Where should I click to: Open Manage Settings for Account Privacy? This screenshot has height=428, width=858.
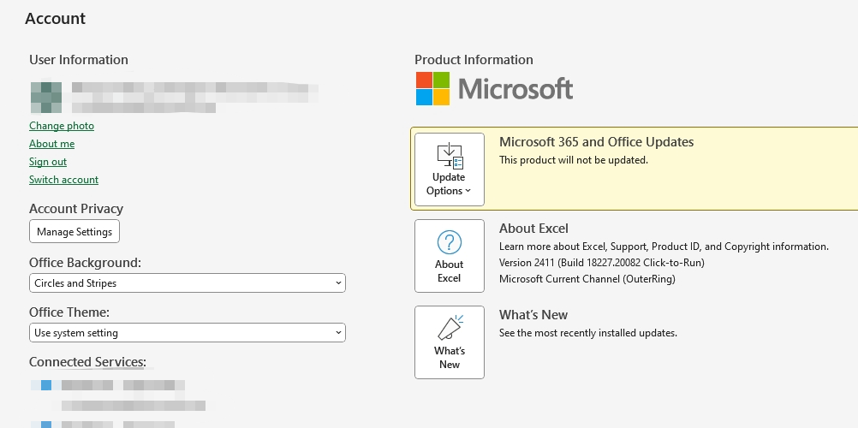[74, 231]
